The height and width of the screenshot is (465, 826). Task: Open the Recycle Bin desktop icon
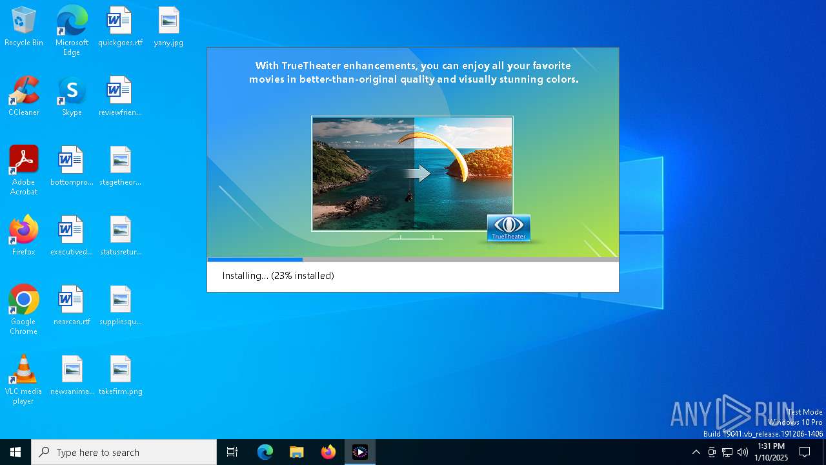point(24,27)
